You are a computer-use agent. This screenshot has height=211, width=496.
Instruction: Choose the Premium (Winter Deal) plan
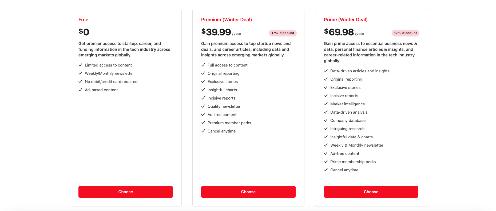(248, 192)
